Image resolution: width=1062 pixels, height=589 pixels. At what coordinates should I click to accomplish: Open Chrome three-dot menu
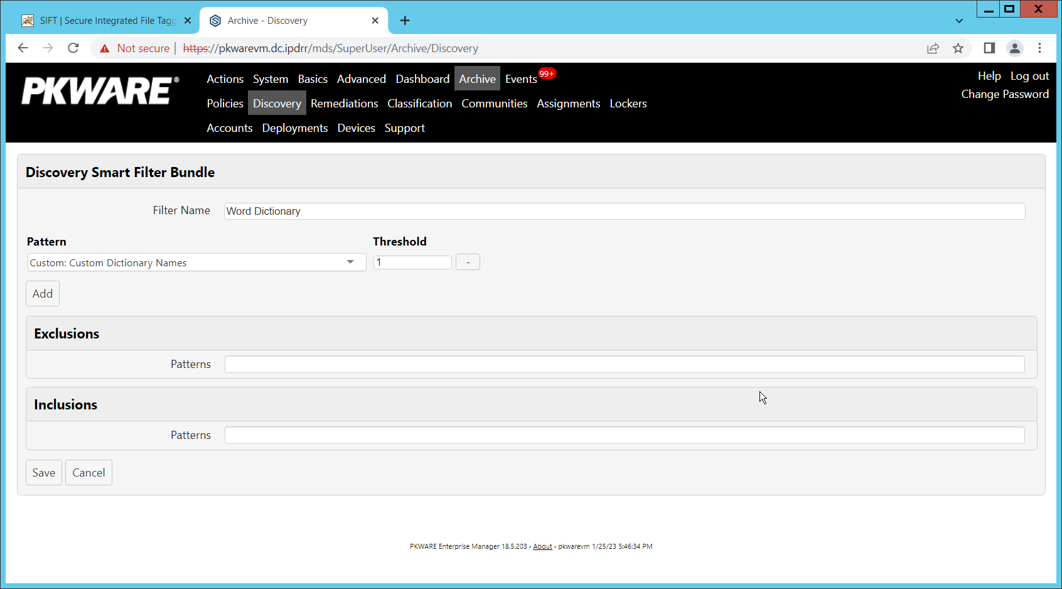pyautogui.click(x=1039, y=48)
